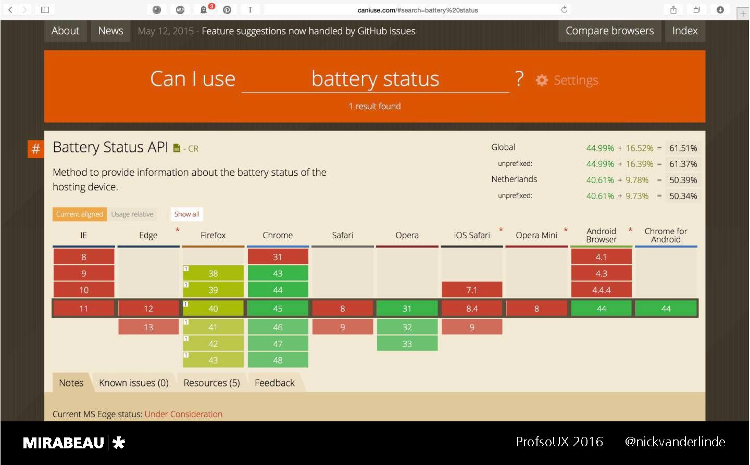
Task: Click the dark circle extension icon in toolbar
Action: pyautogui.click(x=157, y=9)
